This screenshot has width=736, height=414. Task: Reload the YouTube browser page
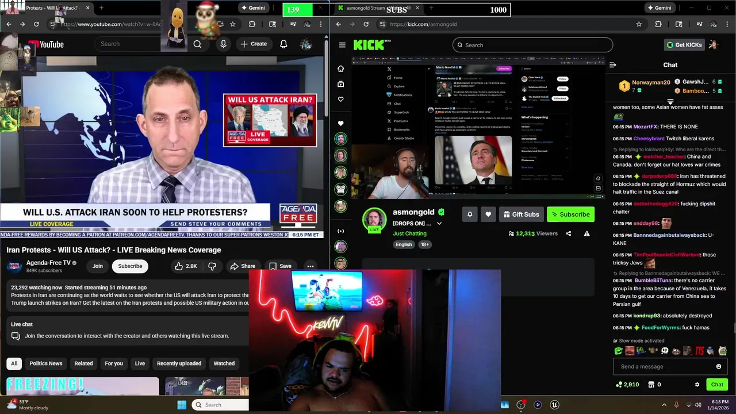click(x=36, y=24)
